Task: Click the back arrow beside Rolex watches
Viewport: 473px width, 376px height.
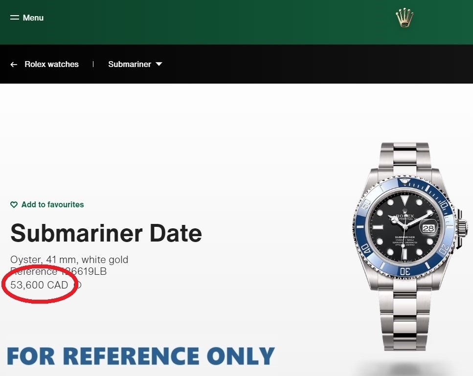Action: click(14, 64)
